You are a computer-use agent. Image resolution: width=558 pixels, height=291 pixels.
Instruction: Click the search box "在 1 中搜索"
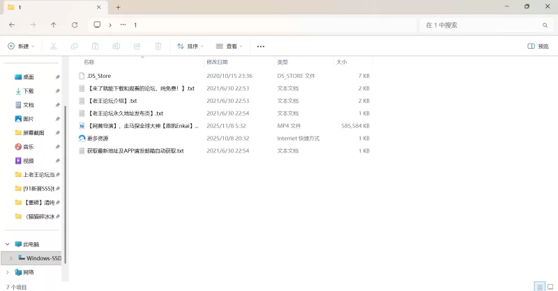[x=485, y=25]
